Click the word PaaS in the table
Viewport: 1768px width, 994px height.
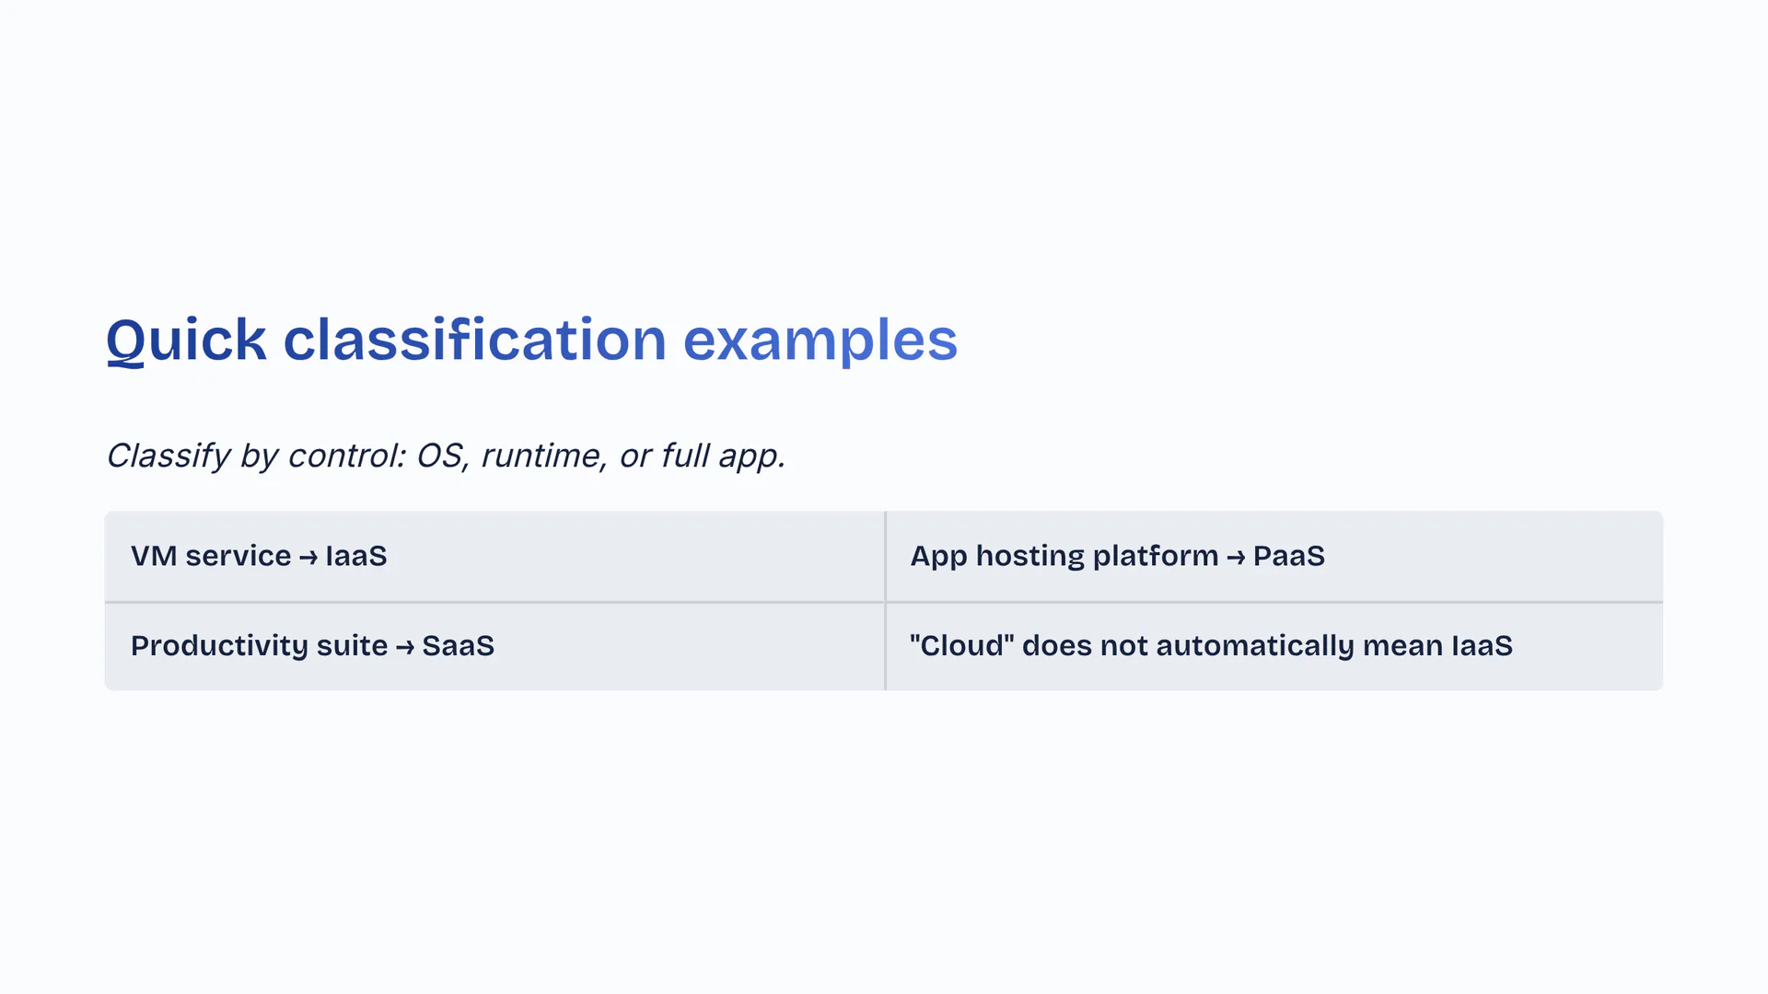[1289, 556]
